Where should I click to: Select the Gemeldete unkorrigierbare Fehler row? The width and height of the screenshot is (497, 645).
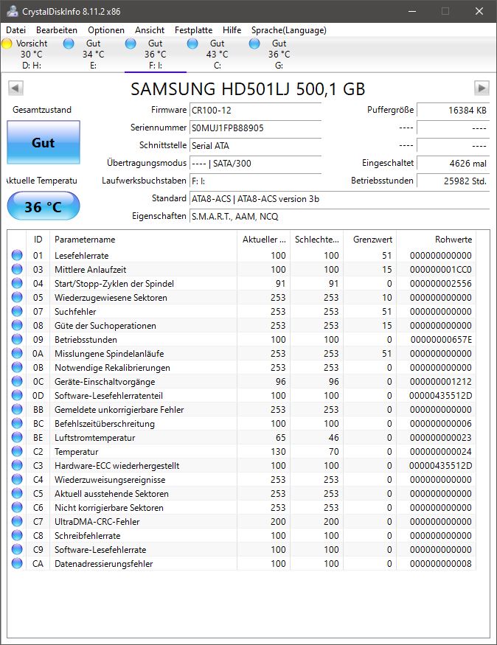point(242,409)
